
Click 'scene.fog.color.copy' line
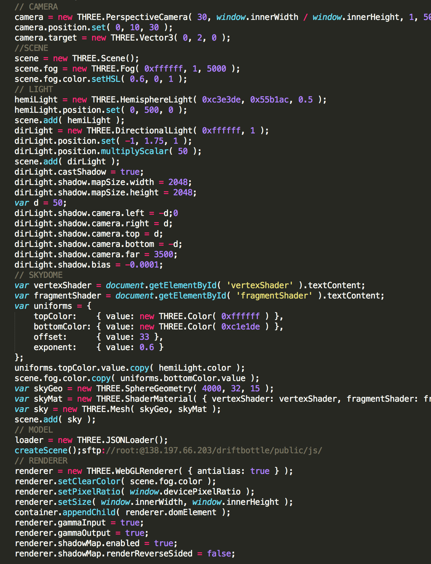137,378
